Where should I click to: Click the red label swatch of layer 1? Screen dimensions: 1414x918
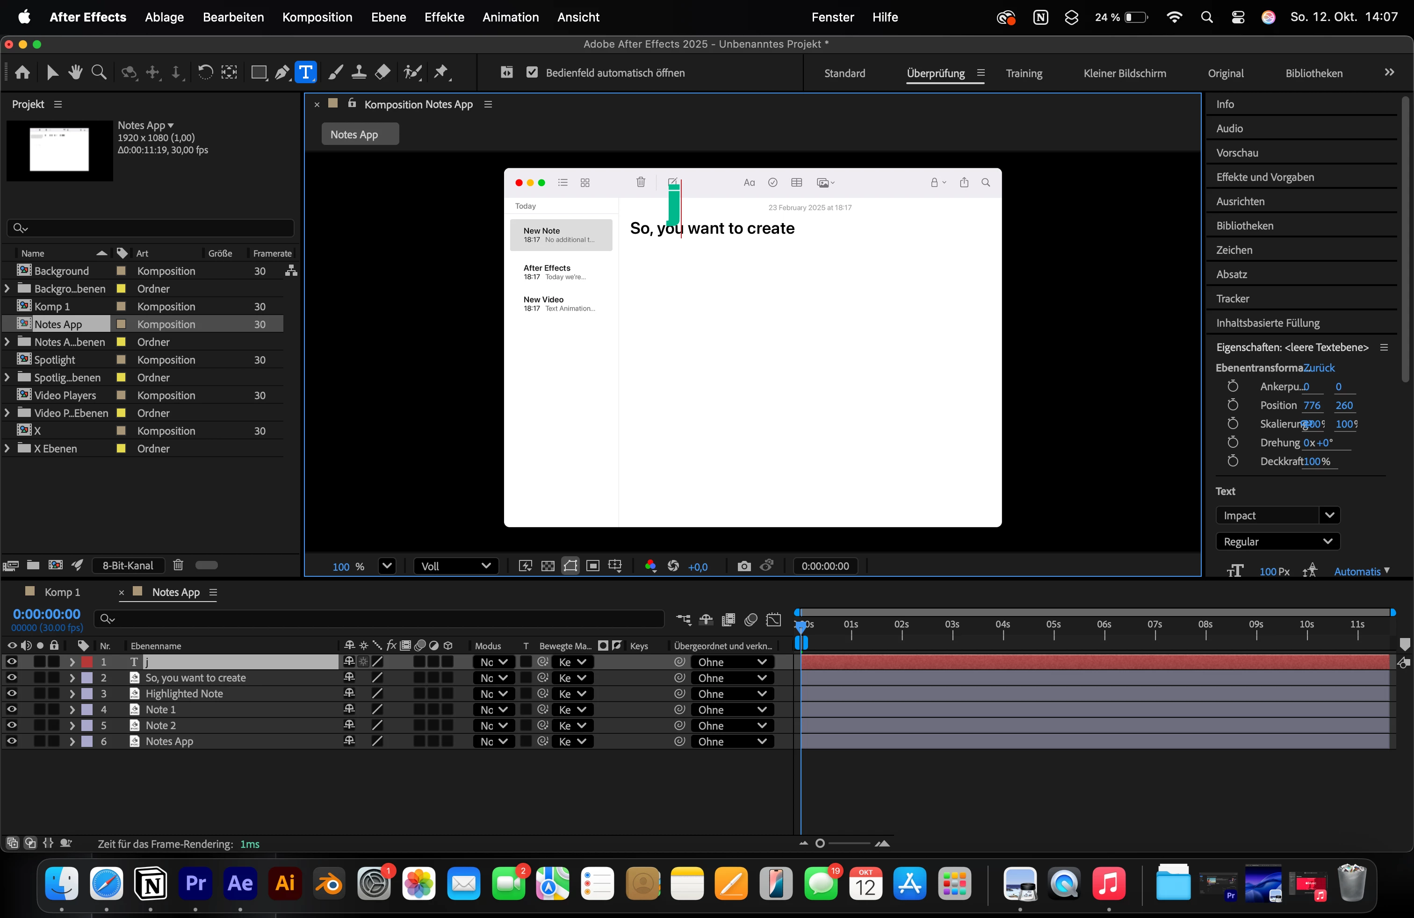(87, 661)
